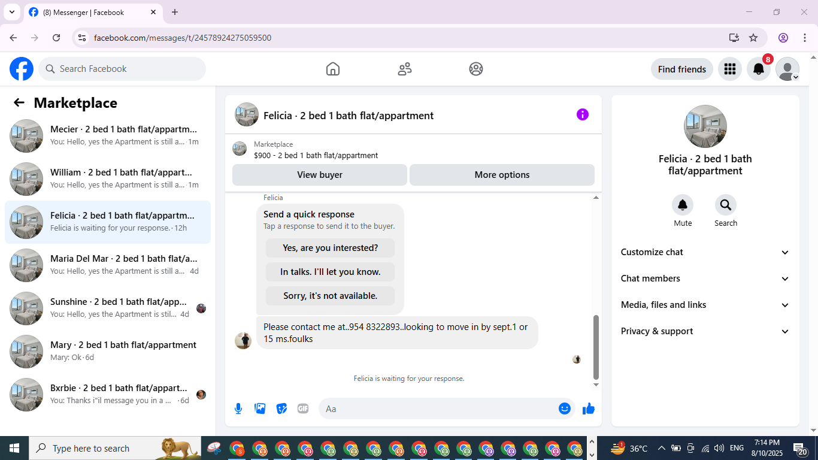Bookmark this page with the star icon
The height and width of the screenshot is (460, 818).
point(753,38)
